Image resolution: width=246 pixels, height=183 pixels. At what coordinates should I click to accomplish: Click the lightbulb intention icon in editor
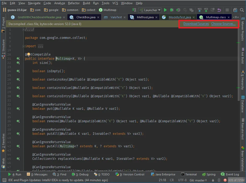[29, 54]
